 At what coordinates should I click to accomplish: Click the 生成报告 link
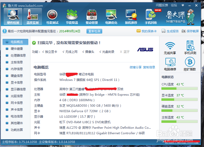click(173, 31)
